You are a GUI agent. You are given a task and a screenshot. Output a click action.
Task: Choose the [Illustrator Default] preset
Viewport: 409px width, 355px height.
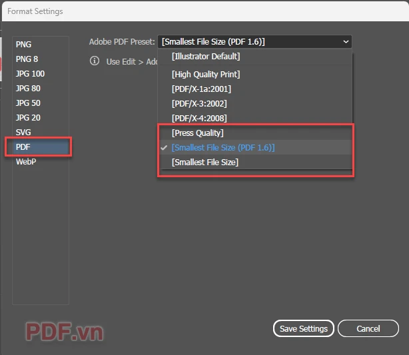pyautogui.click(x=255, y=57)
